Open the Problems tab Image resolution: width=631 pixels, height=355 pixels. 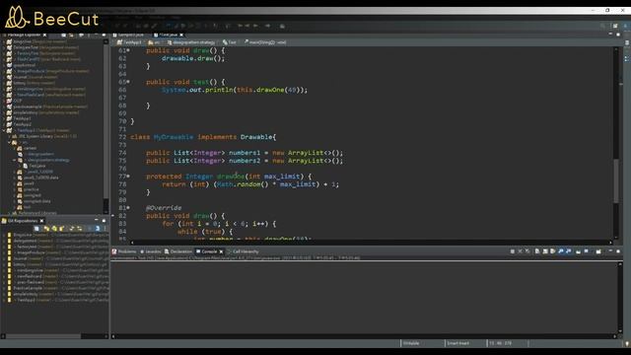point(124,251)
